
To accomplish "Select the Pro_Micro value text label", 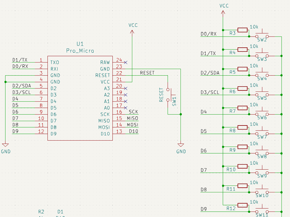I will click(x=80, y=51).
